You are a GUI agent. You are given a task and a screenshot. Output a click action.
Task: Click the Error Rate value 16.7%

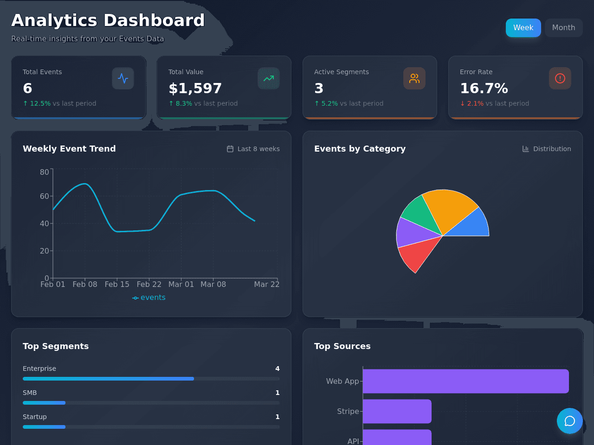pyautogui.click(x=484, y=88)
